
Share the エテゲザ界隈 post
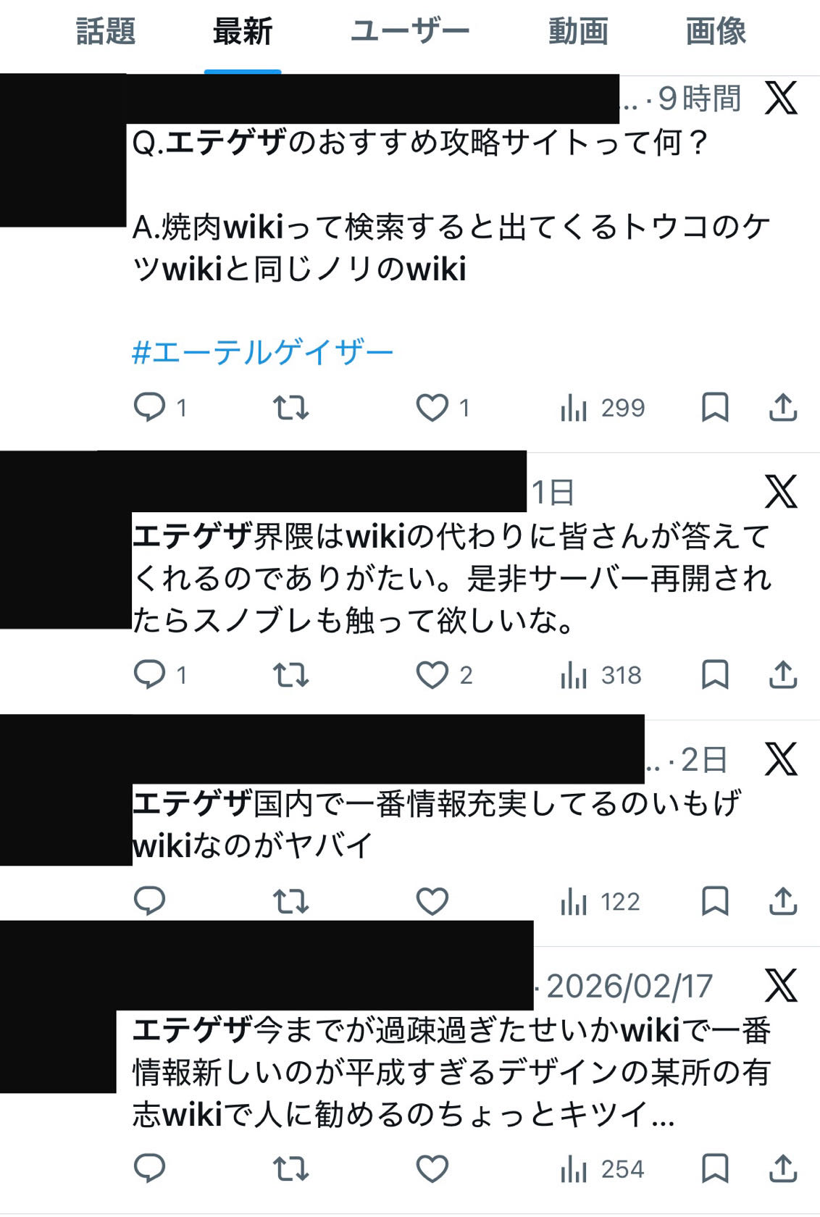pyautogui.click(x=783, y=674)
